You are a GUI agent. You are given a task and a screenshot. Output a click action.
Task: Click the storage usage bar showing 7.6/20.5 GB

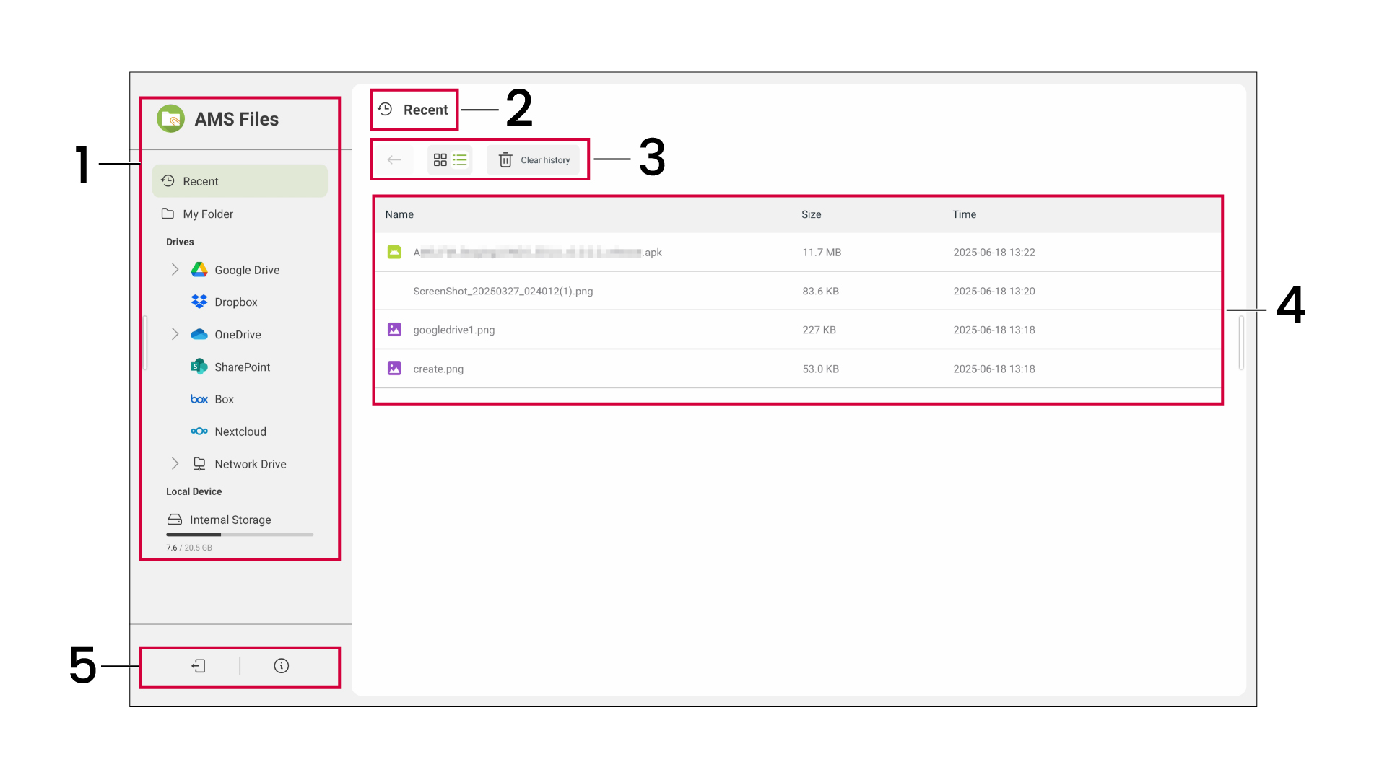click(x=239, y=534)
